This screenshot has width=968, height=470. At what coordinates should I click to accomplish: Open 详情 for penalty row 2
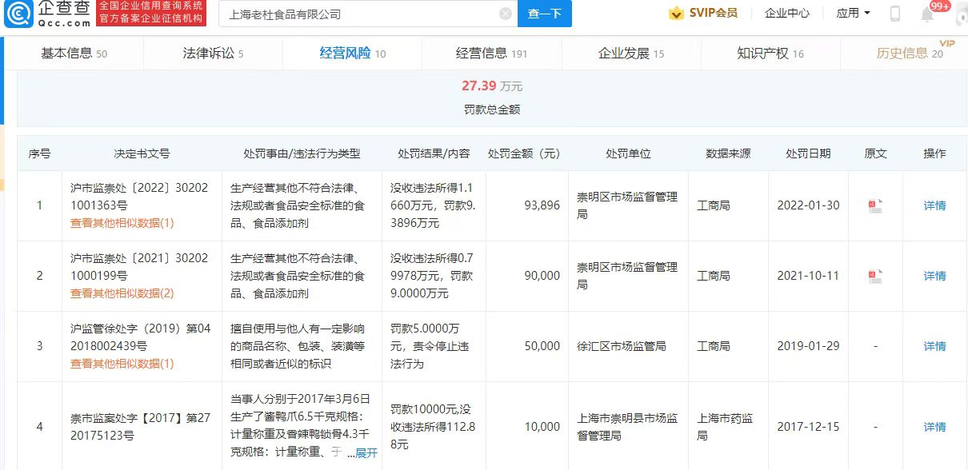(934, 276)
